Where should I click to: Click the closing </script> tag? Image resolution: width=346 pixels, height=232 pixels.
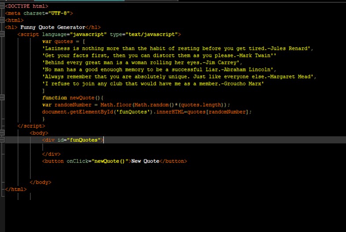click(31, 126)
